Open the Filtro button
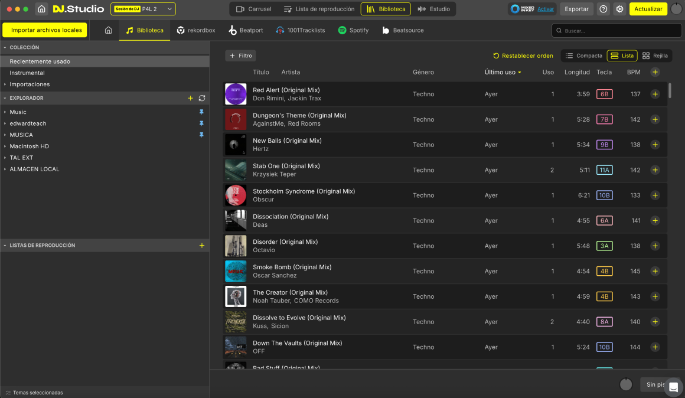 [241, 56]
